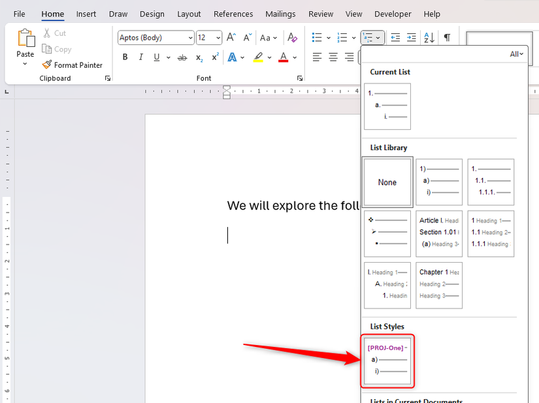Switch to the Review tab

(321, 14)
